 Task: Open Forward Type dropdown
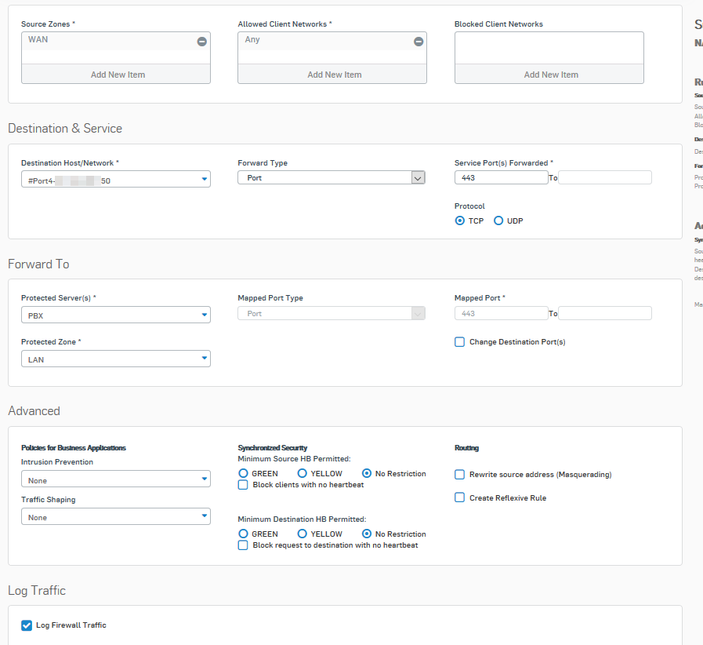[332, 178]
